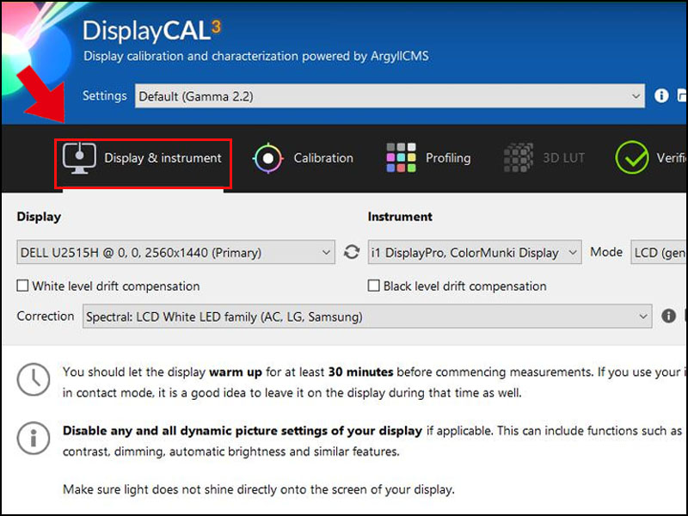Image resolution: width=688 pixels, height=516 pixels.
Task: Click the green checkmark Verification icon
Action: click(632, 158)
